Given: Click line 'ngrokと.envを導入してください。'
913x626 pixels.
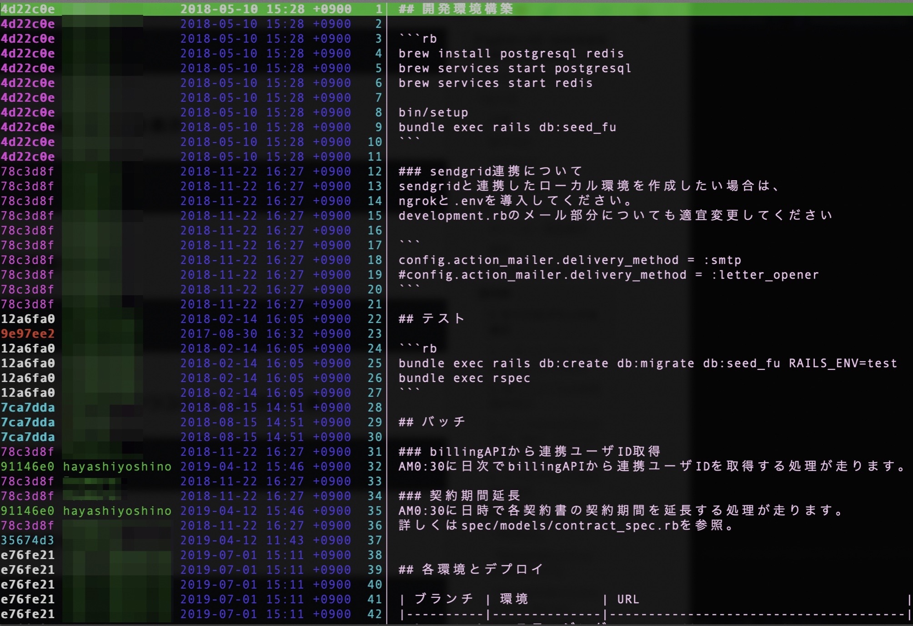Looking at the screenshot, I should pyautogui.click(x=516, y=201).
